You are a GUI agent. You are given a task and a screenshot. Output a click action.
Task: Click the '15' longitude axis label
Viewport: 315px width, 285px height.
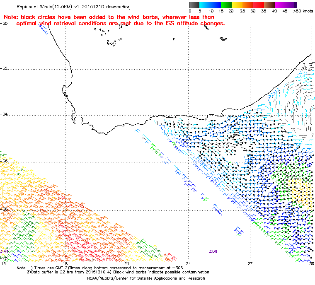(x=3, y=263)
